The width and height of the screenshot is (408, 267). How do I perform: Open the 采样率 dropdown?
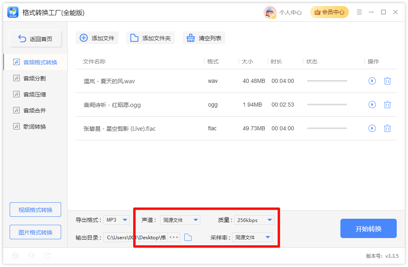pyautogui.click(x=252, y=237)
